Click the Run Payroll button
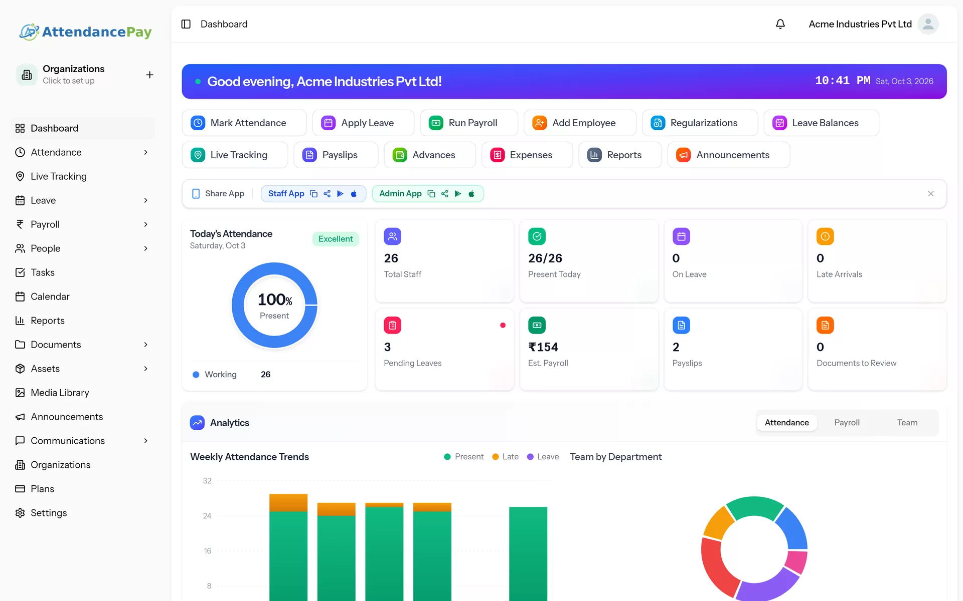The image size is (963, 601). point(469,123)
